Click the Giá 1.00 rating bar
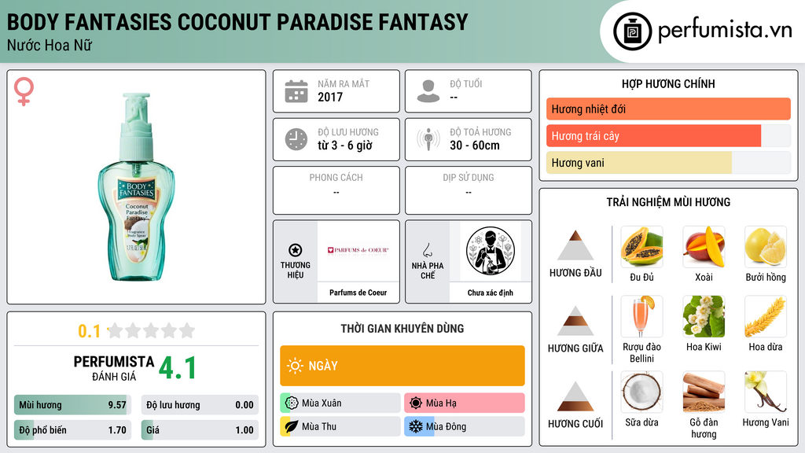 coord(200,430)
